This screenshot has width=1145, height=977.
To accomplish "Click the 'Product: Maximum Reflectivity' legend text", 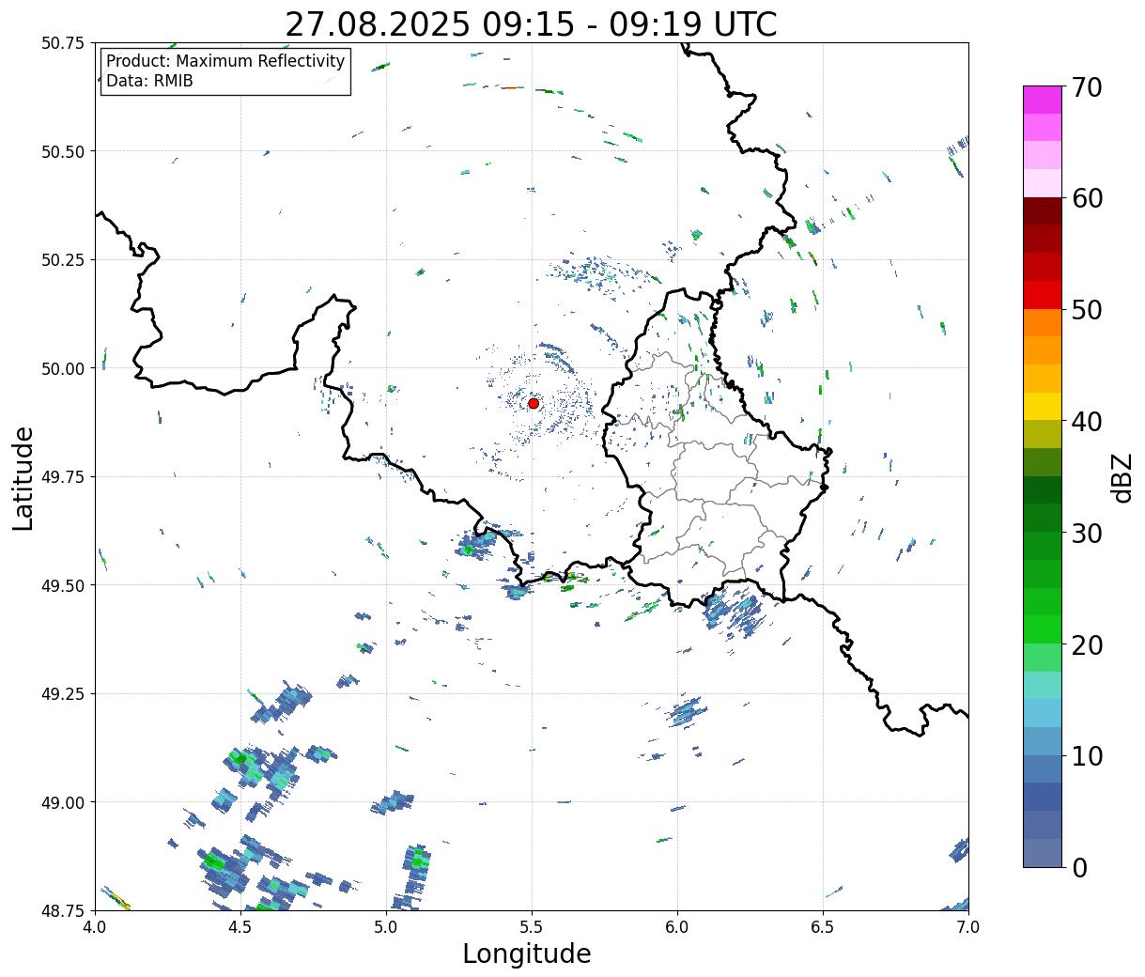I will 225,61.
